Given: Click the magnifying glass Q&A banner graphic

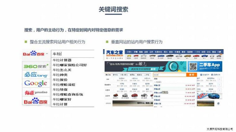Looking at the screenshot, I should (x=174, y=66).
